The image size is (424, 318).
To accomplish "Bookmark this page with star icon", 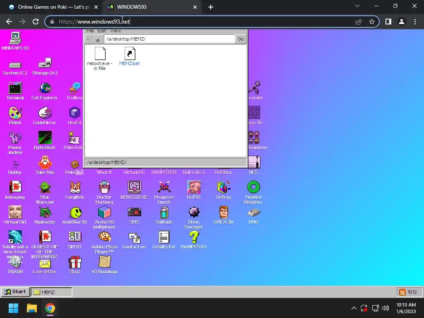I will pos(372,22).
